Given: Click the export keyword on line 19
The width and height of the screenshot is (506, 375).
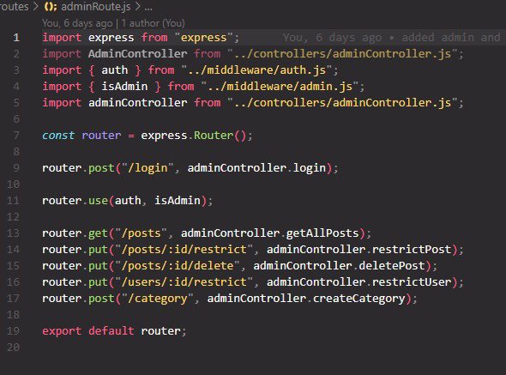Looking at the screenshot, I should click(x=62, y=331).
